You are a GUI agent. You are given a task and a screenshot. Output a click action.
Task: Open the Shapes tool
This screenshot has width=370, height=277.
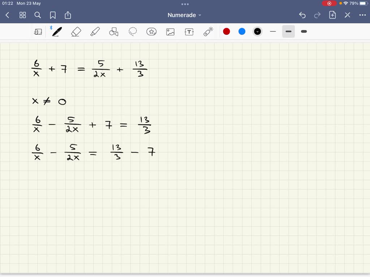tap(113, 31)
